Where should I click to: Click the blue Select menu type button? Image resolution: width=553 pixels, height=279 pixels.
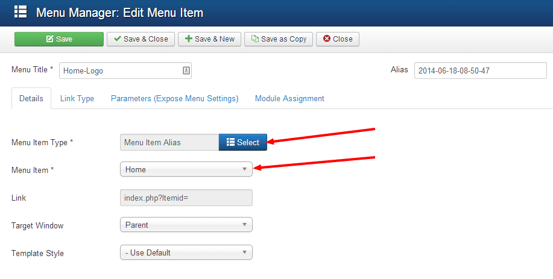(x=242, y=143)
